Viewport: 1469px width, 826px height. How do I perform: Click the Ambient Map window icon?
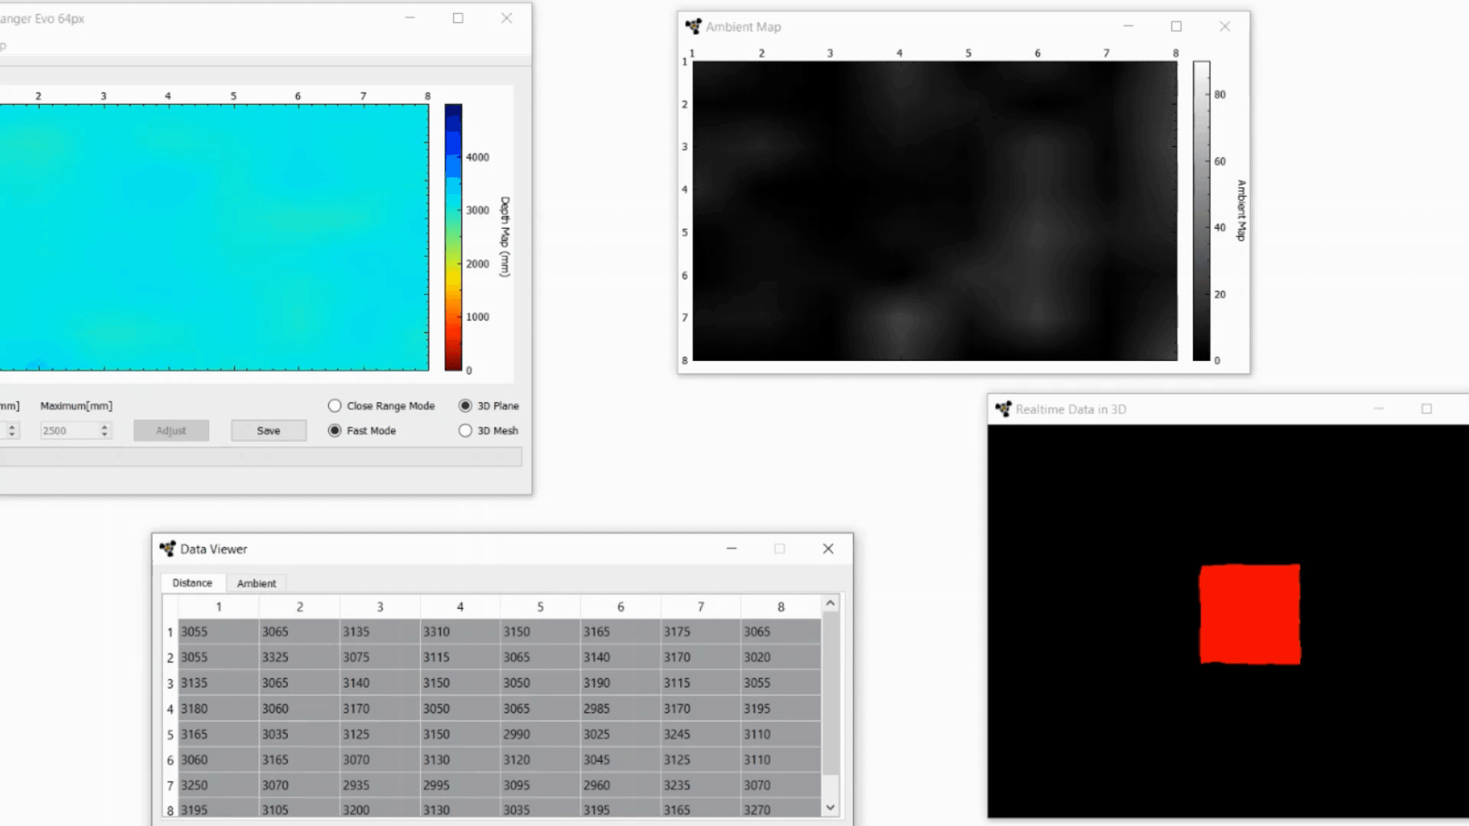[693, 27]
